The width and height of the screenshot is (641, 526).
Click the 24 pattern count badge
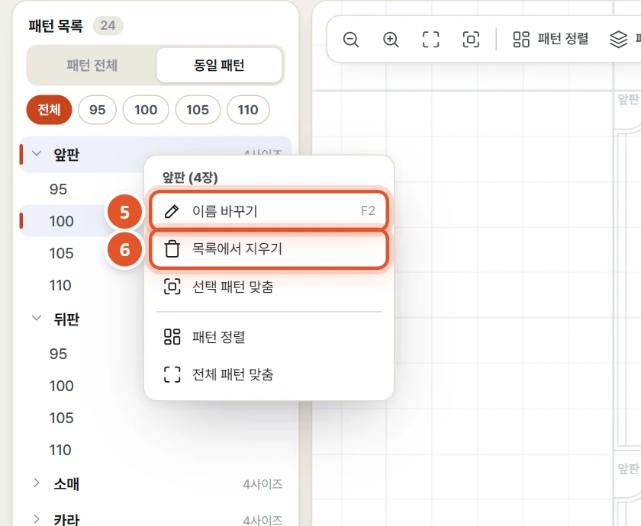point(108,26)
